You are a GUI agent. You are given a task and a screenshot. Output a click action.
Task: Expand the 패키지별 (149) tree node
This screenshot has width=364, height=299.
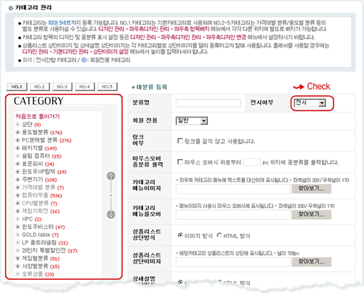18,148
